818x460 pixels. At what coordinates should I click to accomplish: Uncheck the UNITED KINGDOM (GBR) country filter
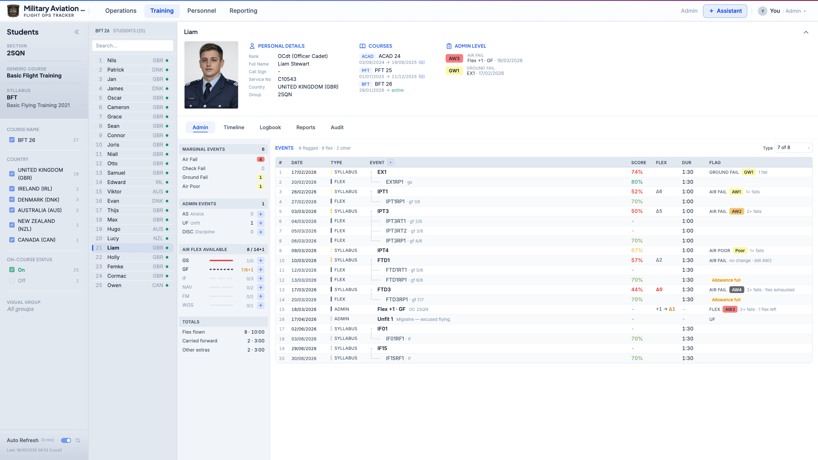point(12,174)
